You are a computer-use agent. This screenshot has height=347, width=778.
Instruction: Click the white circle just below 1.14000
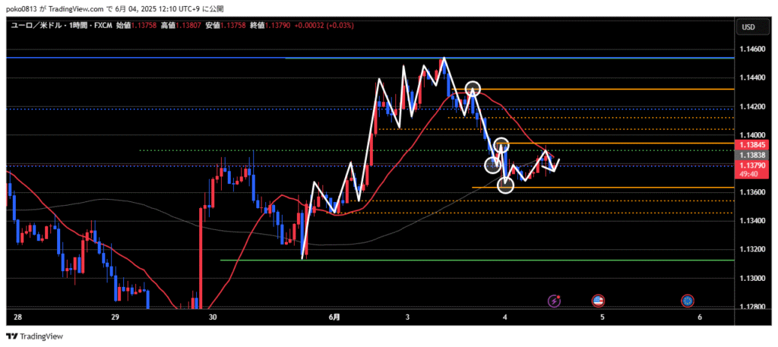501,144
